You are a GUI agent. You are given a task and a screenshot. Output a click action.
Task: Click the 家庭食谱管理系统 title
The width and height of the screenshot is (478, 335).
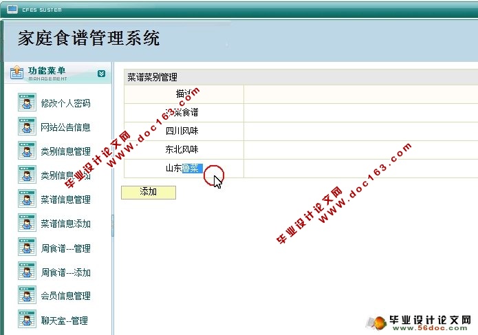point(89,38)
